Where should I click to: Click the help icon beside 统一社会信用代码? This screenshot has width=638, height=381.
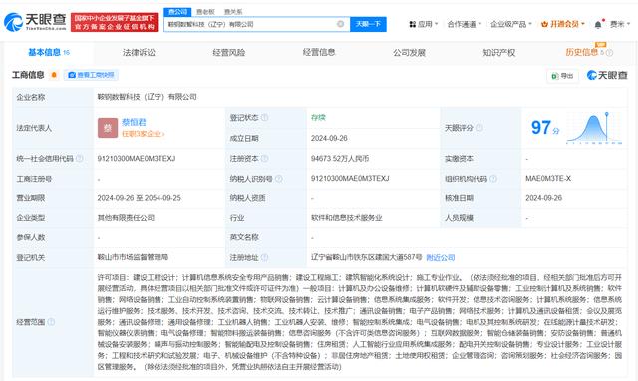coord(80,158)
